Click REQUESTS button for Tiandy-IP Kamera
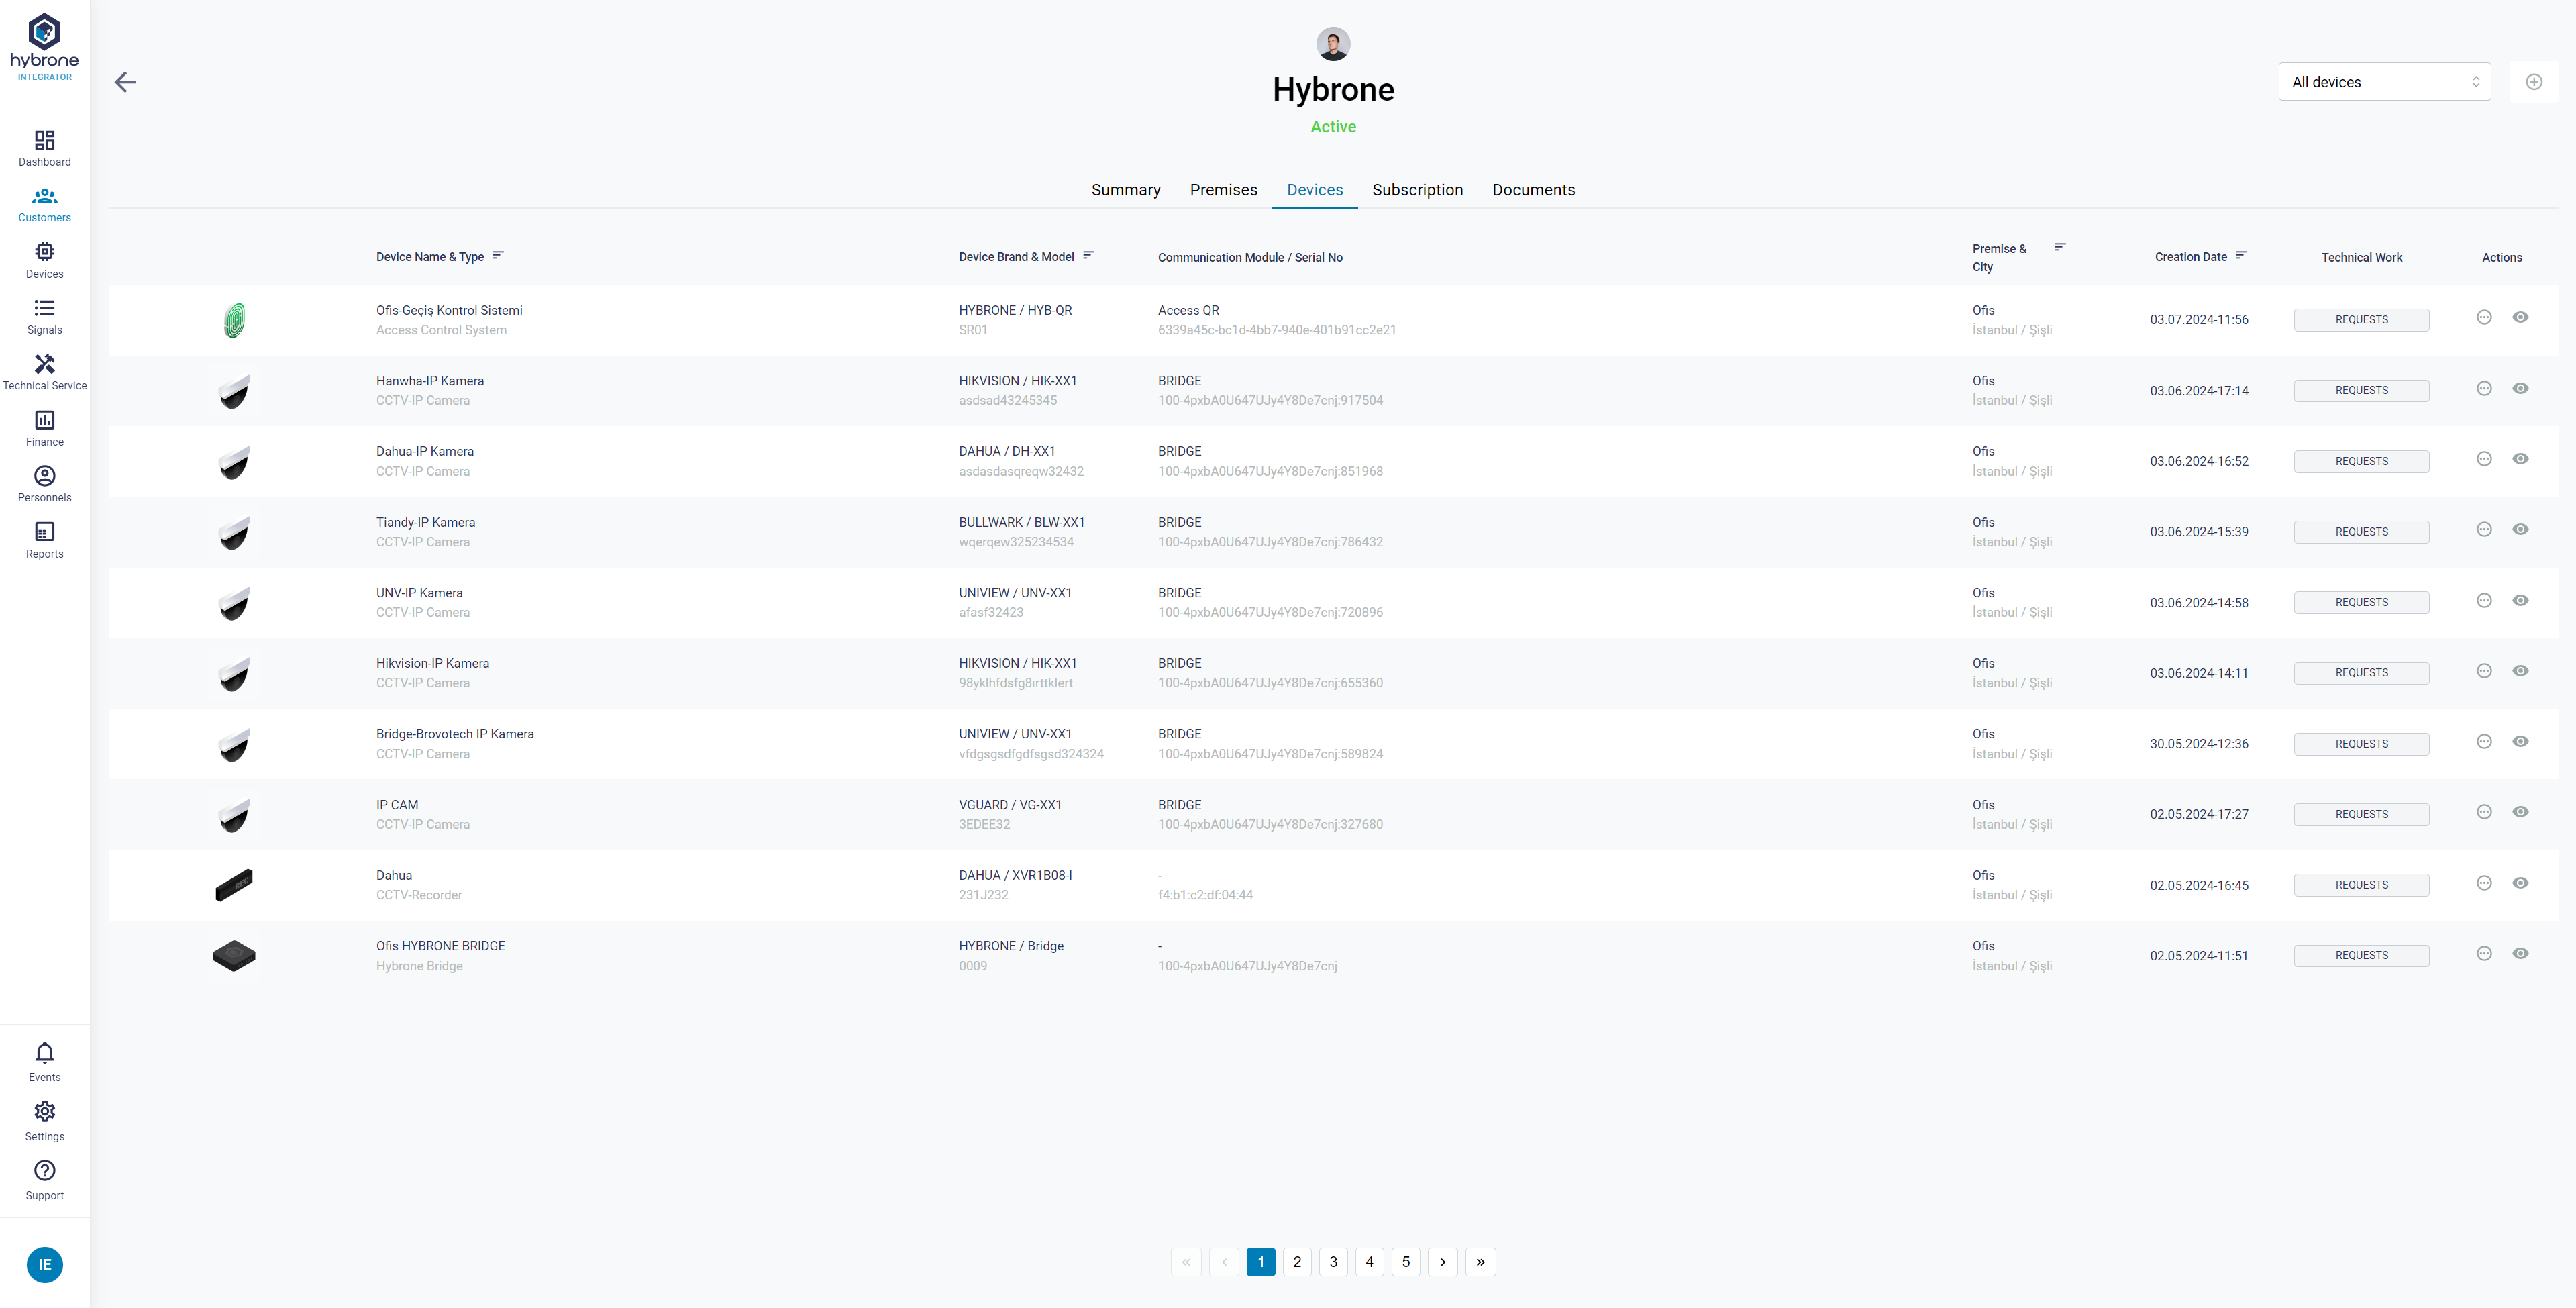The height and width of the screenshot is (1308, 2576). tap(2360, 532)
